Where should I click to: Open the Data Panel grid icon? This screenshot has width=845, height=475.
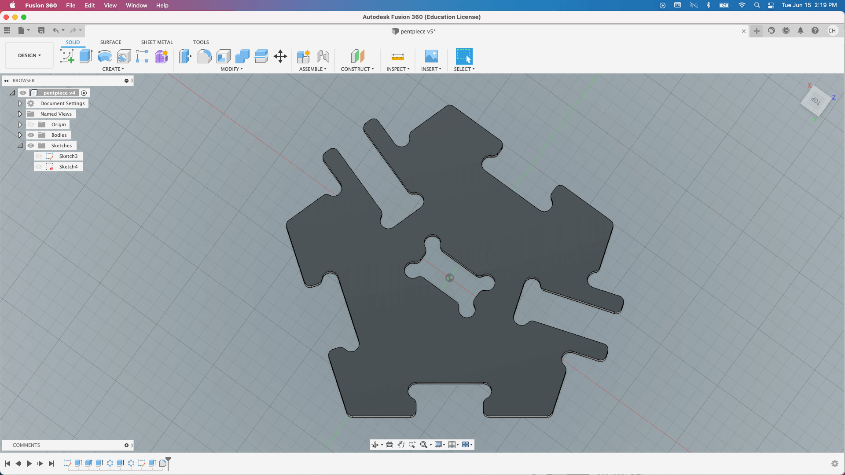pos(7,30)
